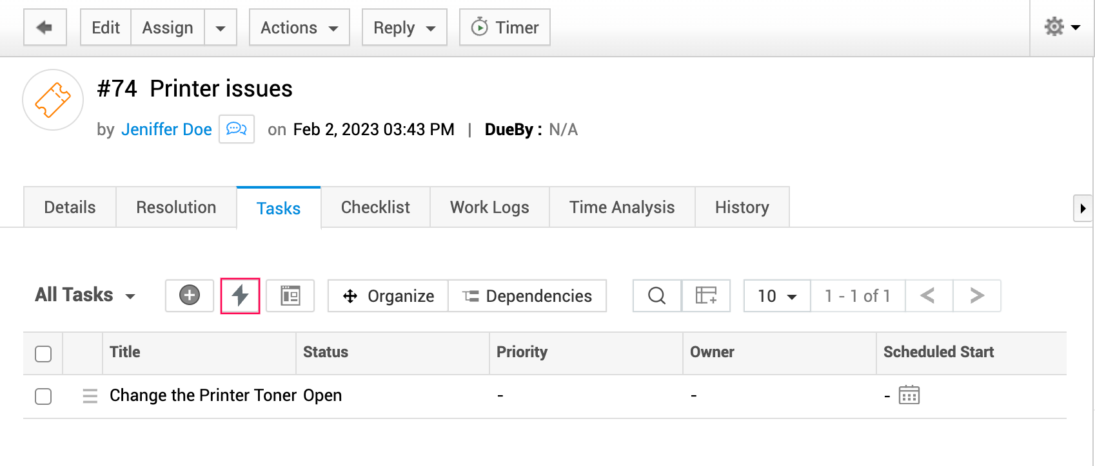
Task: Click the orange ticket icon
Action: pyautogui.click(x=53, y=100)
